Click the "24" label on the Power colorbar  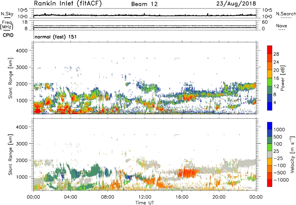pos(276,62)
